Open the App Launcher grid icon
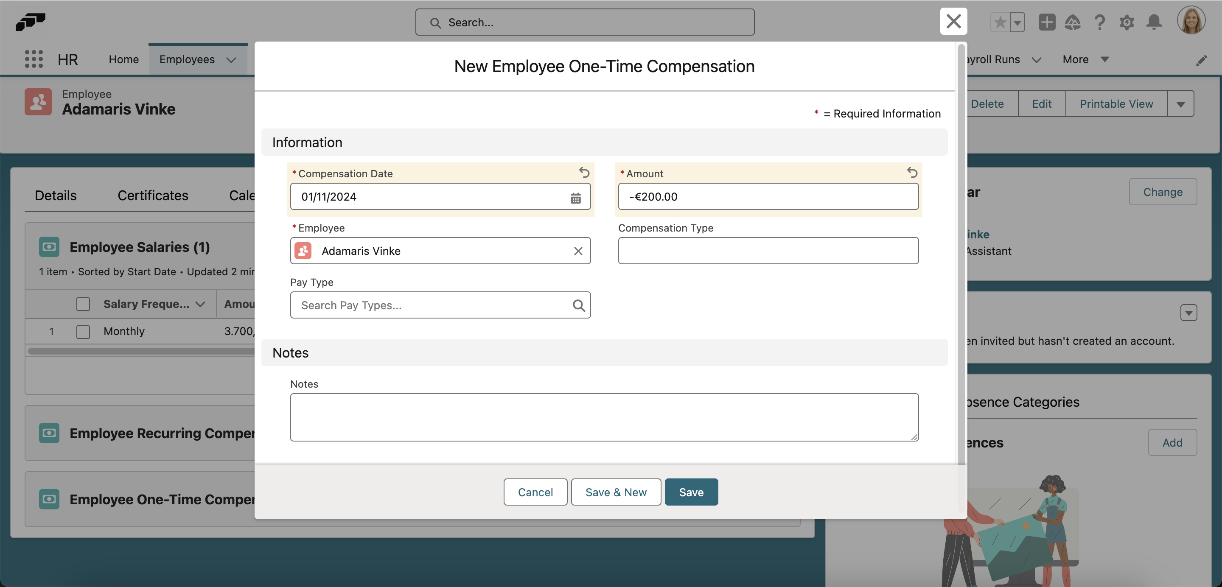 [x=33, y=59]
